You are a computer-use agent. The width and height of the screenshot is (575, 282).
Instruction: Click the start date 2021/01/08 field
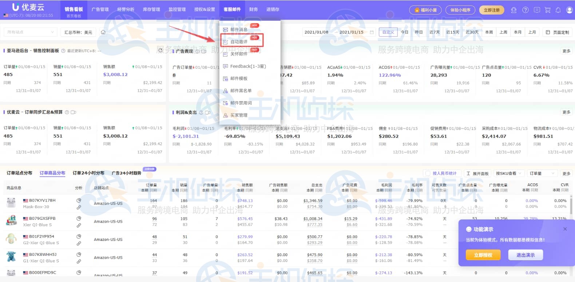pos(316,32)
